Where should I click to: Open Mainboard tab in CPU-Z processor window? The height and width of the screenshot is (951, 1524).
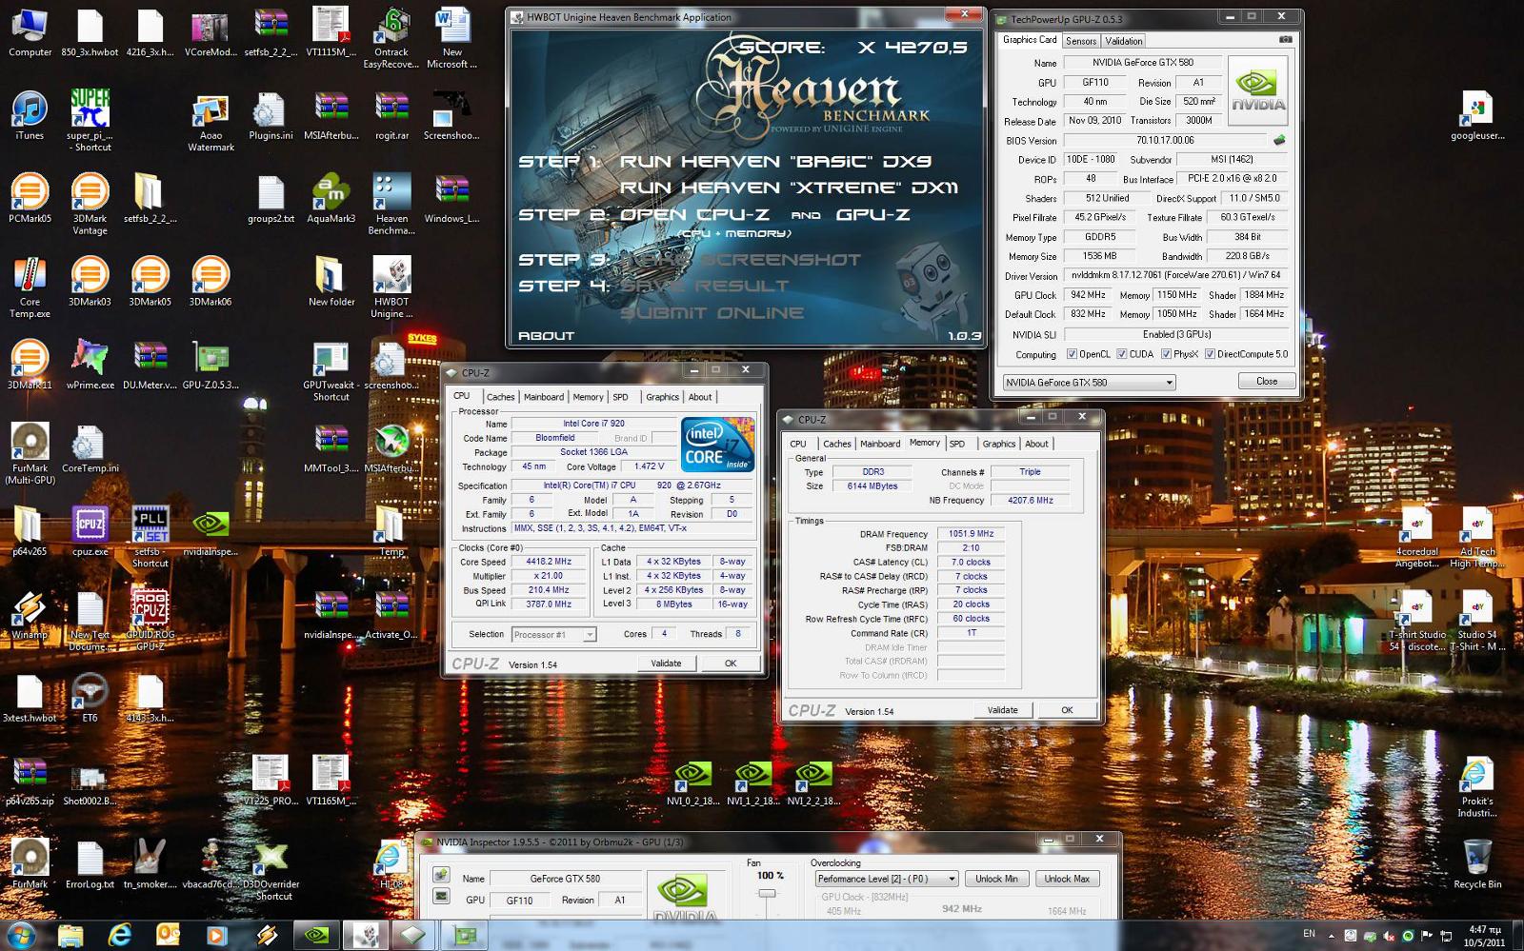[x=544, y=397]
